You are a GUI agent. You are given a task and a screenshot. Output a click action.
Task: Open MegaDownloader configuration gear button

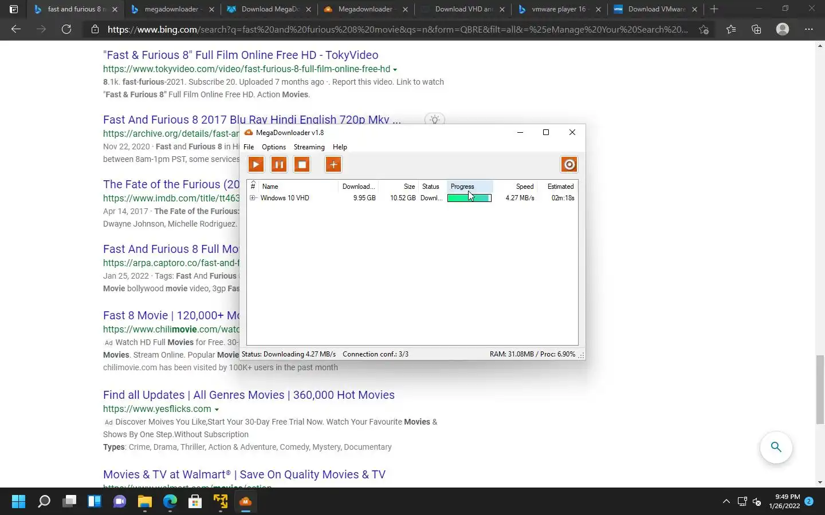569,165
